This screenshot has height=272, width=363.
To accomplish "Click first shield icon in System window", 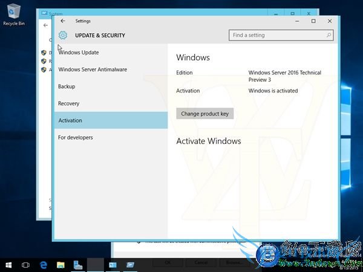I will [x=44, y=53].
